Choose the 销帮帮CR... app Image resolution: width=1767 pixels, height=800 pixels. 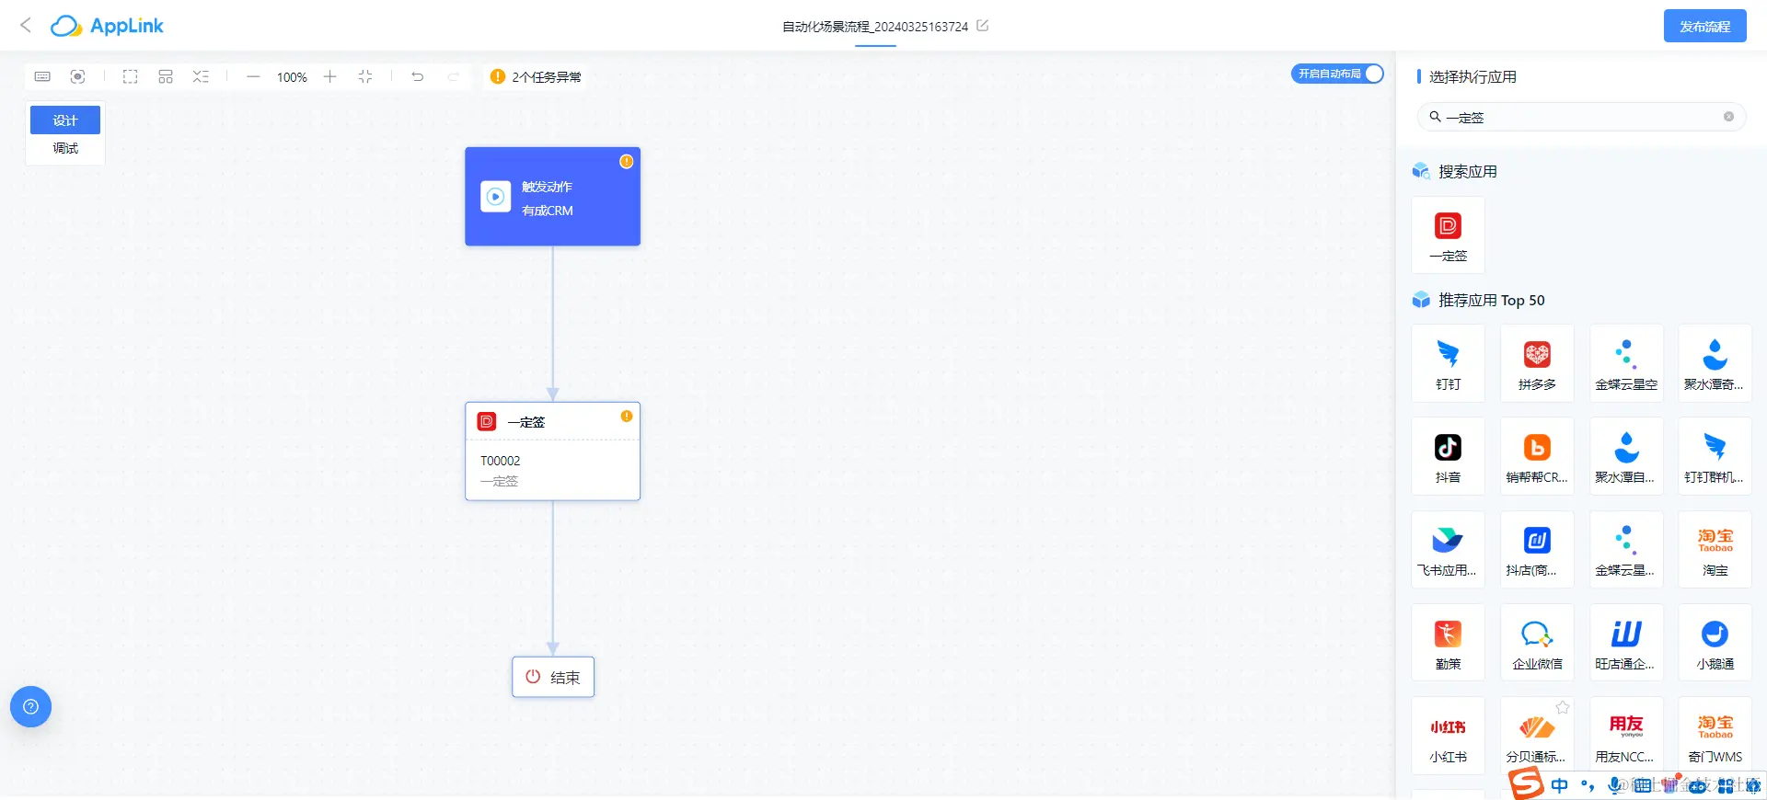pos(1537,456)
